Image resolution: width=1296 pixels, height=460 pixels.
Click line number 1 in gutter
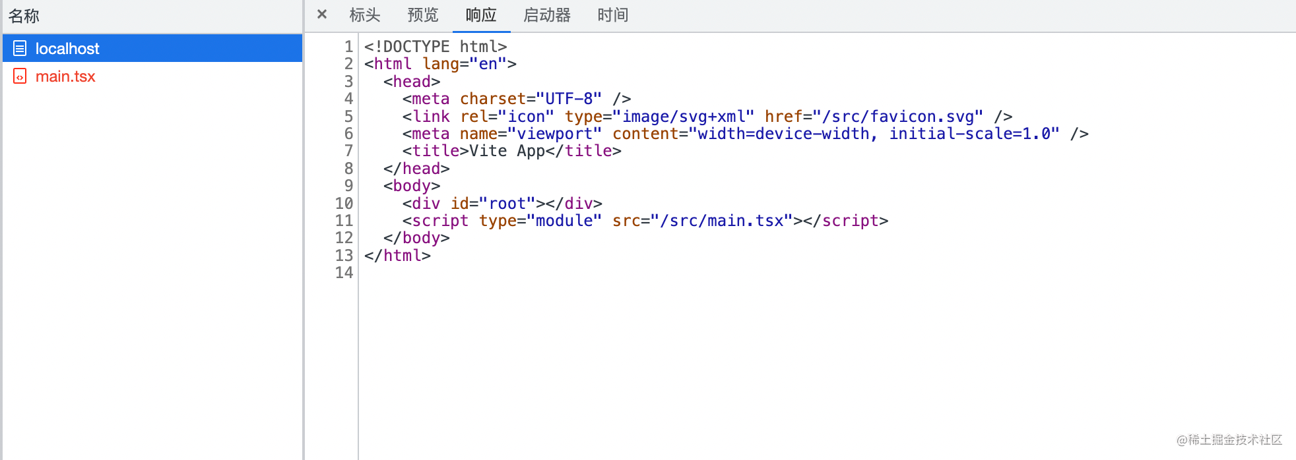tap(348, 47)
